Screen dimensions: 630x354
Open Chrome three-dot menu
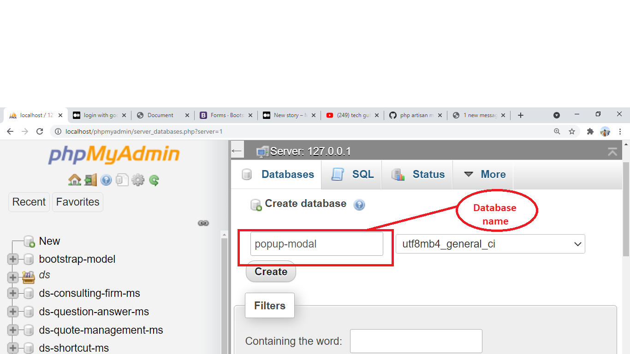pos(620,131)
